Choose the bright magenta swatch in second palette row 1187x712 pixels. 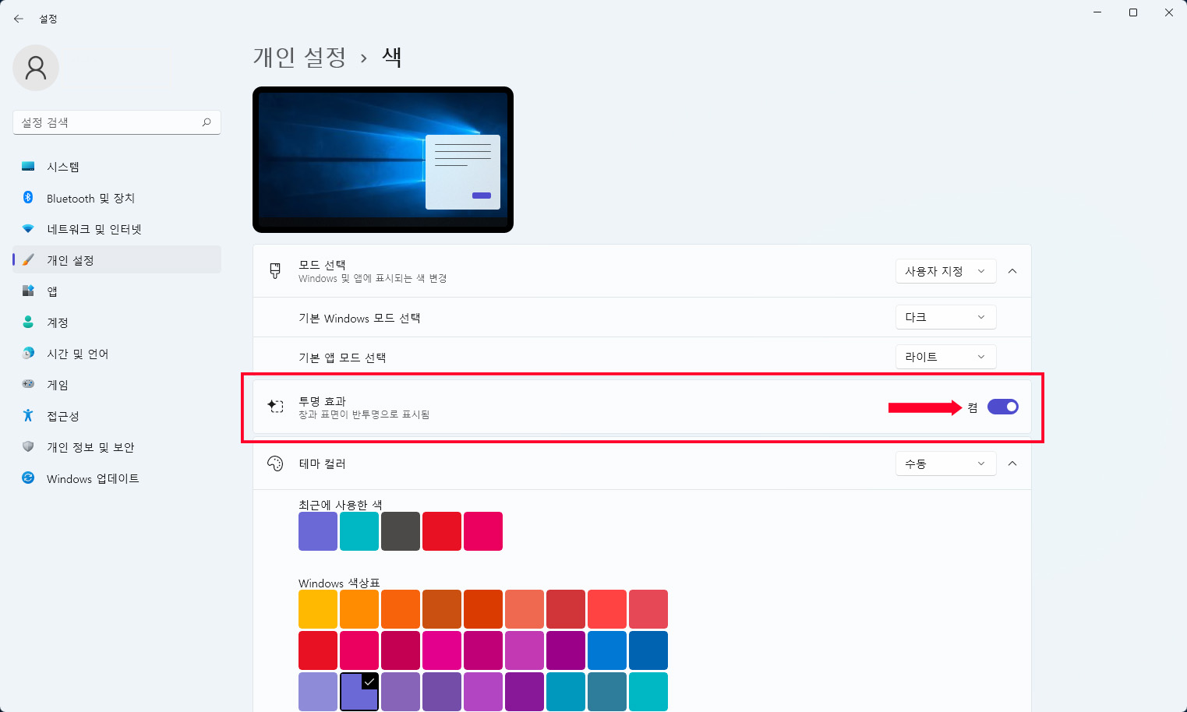coord(442,650)
